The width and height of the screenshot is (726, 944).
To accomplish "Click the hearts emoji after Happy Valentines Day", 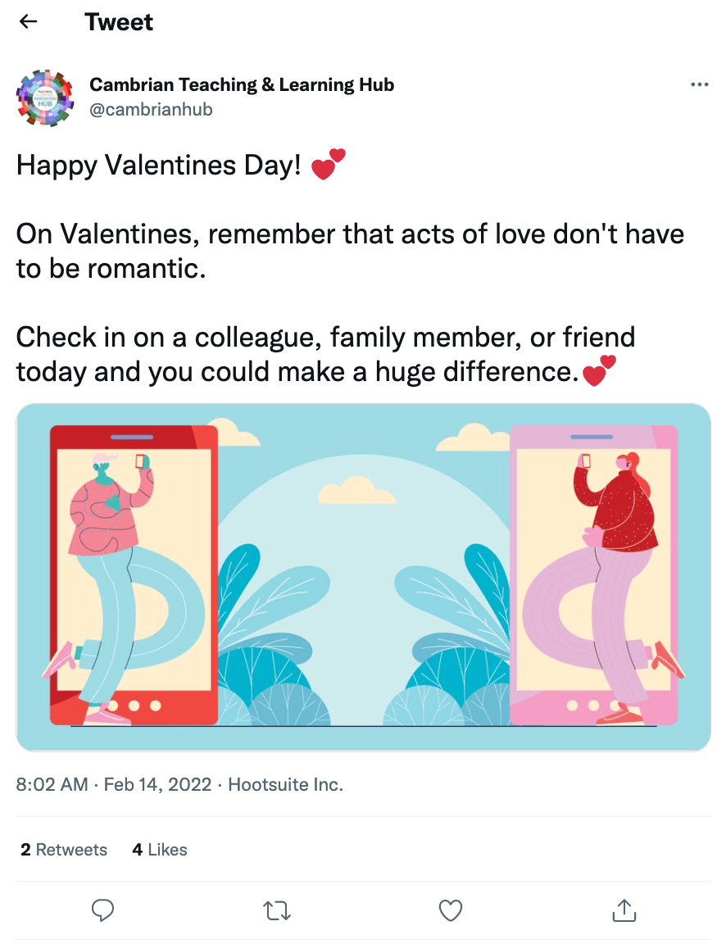I will pos(329,165).
